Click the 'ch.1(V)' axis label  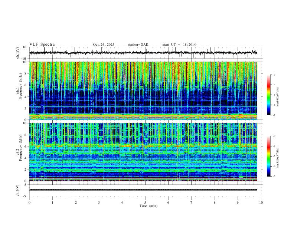tap(18, 53)
